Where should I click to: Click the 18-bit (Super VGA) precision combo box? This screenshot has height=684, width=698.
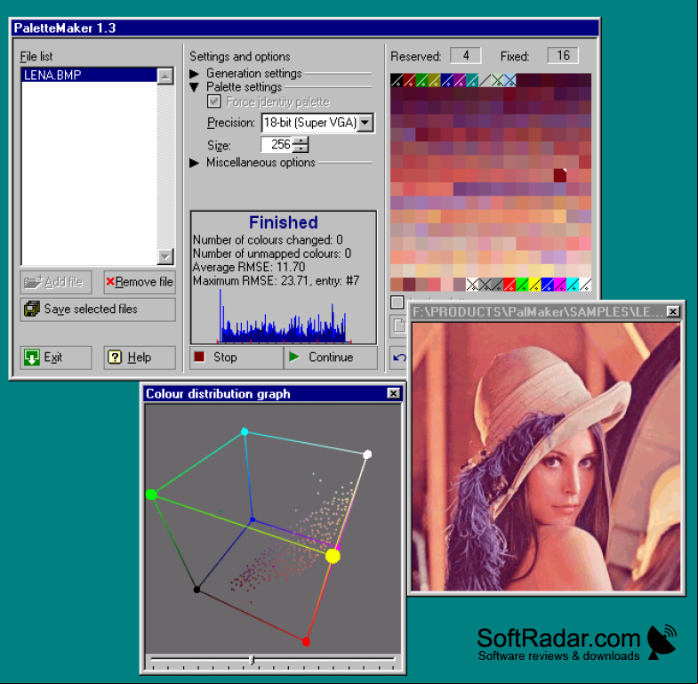tap(317, 123)
